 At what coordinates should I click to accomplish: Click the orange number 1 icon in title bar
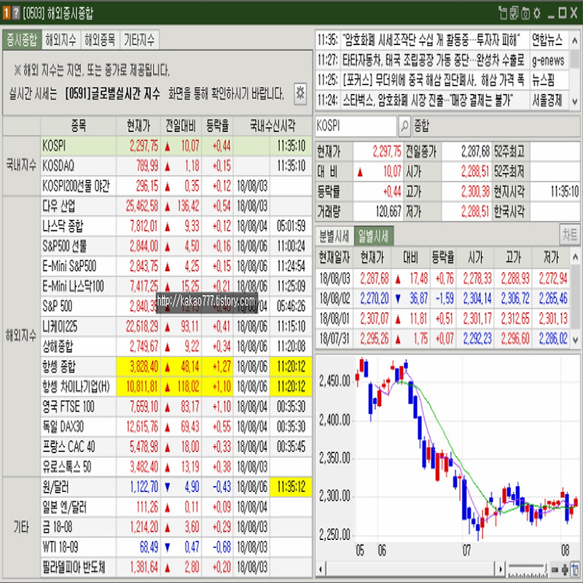(x=7, y=13)
